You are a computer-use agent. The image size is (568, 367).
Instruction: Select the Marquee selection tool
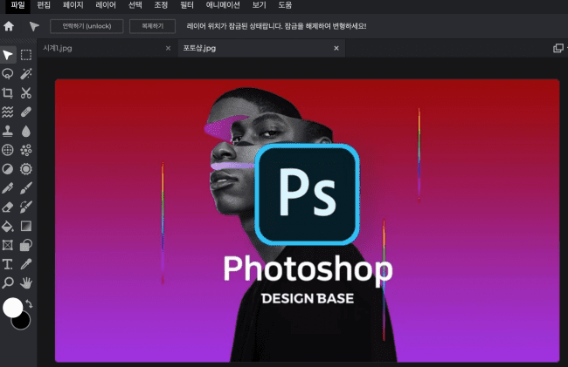(x=26, y=55)
